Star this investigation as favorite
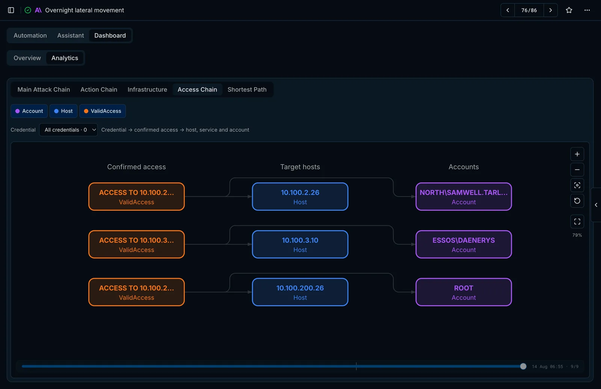Image resolution: width=601 pixels, height=389 pixels. (569, 10)
